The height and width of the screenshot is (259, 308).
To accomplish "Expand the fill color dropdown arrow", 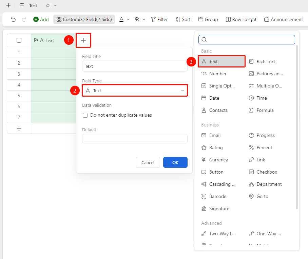I will point(144,19).
